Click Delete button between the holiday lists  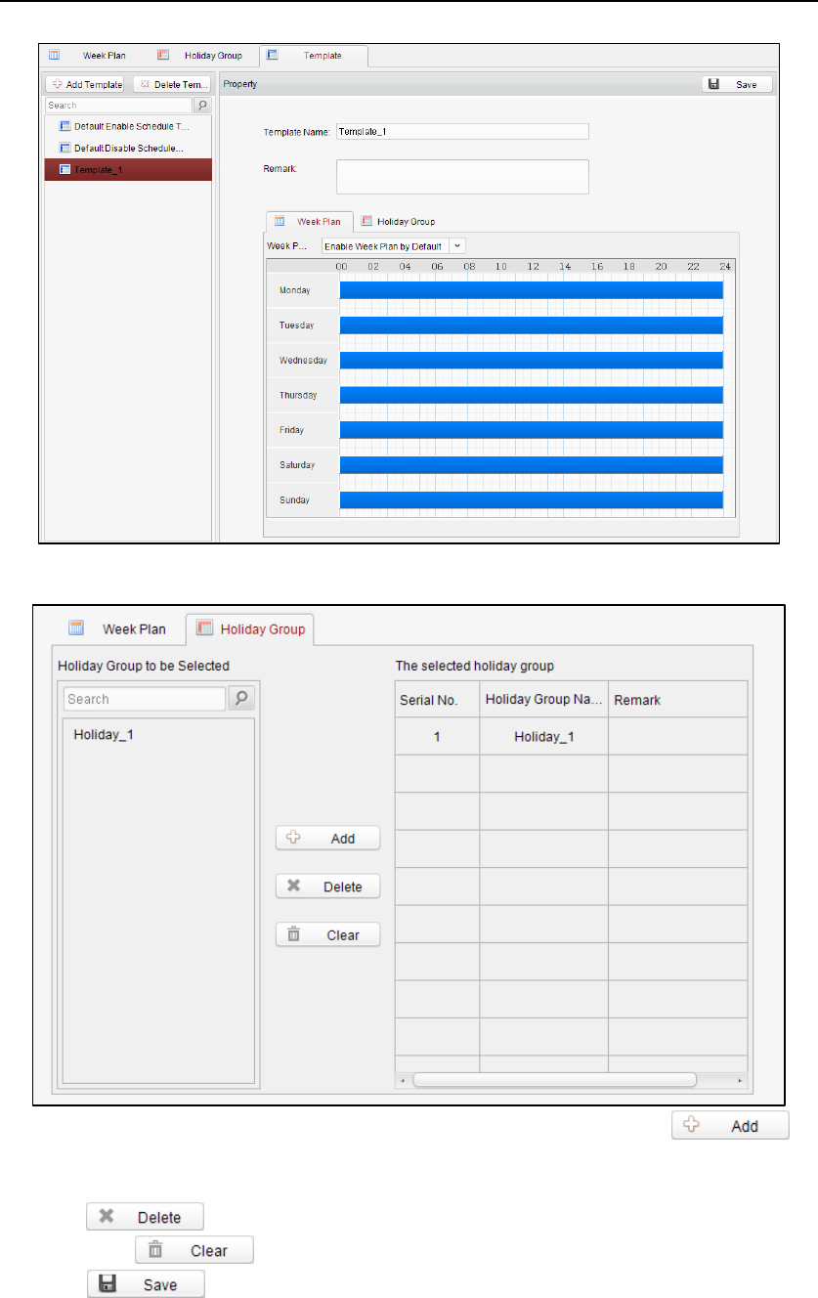[x=327, y=887]
